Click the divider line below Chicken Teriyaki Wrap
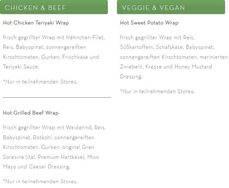Image resolution: width=229 pixels, height=188 pixels. tap(57, 97)
